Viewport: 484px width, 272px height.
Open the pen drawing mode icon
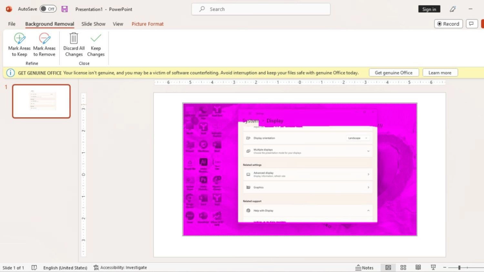(453, 9)
